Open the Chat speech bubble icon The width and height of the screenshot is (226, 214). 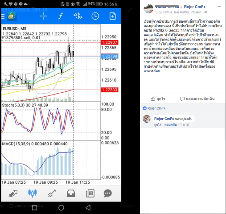click(x=108, y=193)
